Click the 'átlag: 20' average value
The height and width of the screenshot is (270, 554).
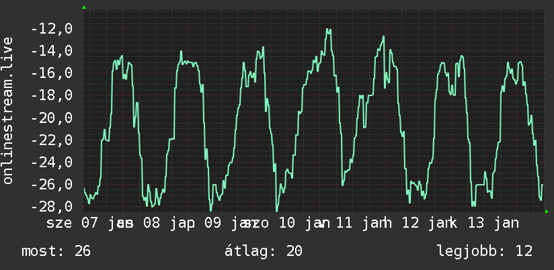tap(264, 251)
